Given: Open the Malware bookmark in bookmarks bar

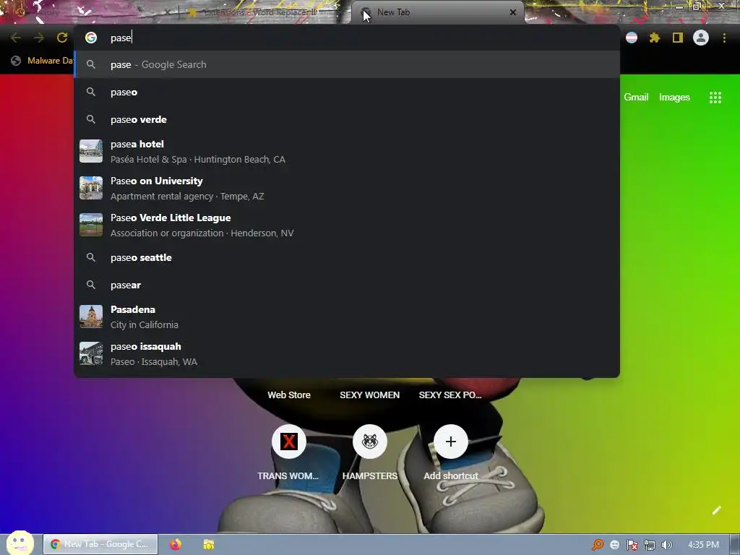Looking at the screenshot, I should (43, 61).
